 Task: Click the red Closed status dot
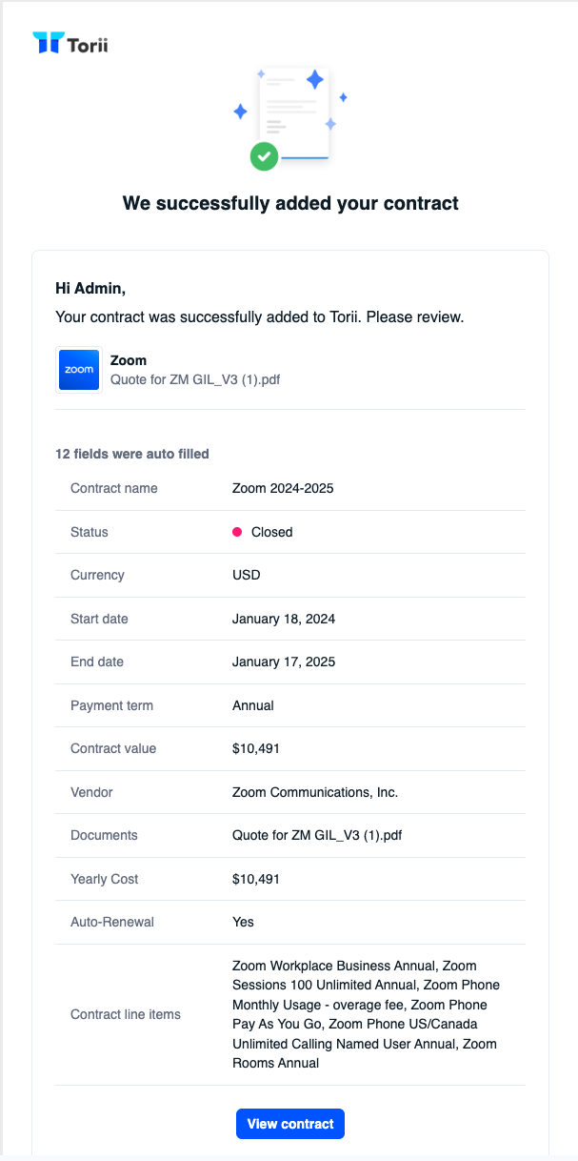coord(237,532)
